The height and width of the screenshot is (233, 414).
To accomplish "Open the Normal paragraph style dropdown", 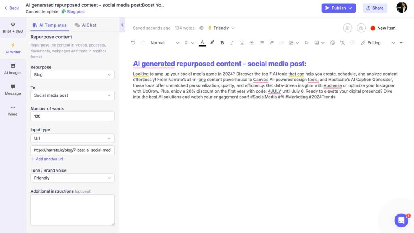I will [x=165, y=43].
